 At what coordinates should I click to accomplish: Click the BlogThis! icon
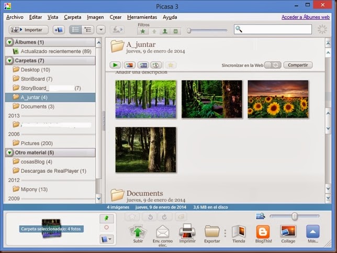(x=263, y=234)
